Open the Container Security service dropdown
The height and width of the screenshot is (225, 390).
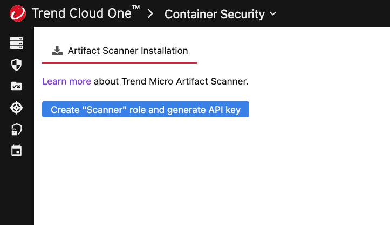coord(214,14)
